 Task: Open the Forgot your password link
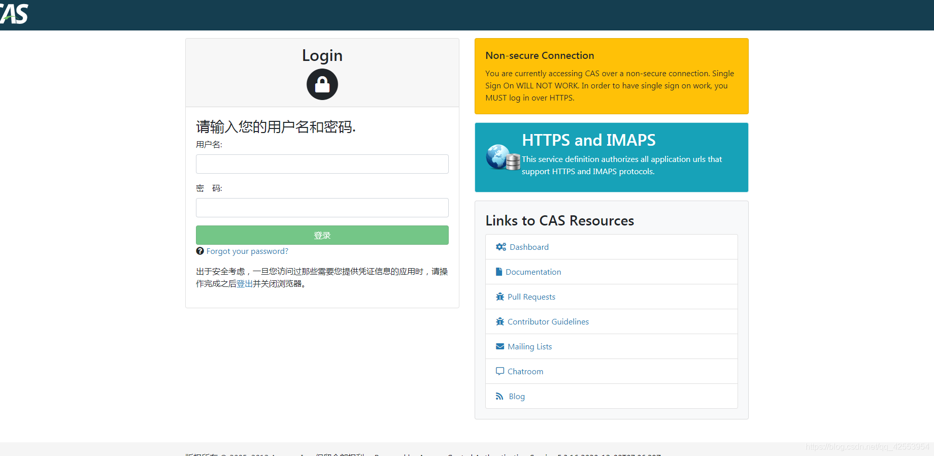247,251
